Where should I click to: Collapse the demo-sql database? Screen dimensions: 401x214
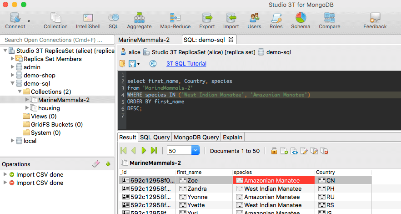pyautogui.click(x=12, y=83)
